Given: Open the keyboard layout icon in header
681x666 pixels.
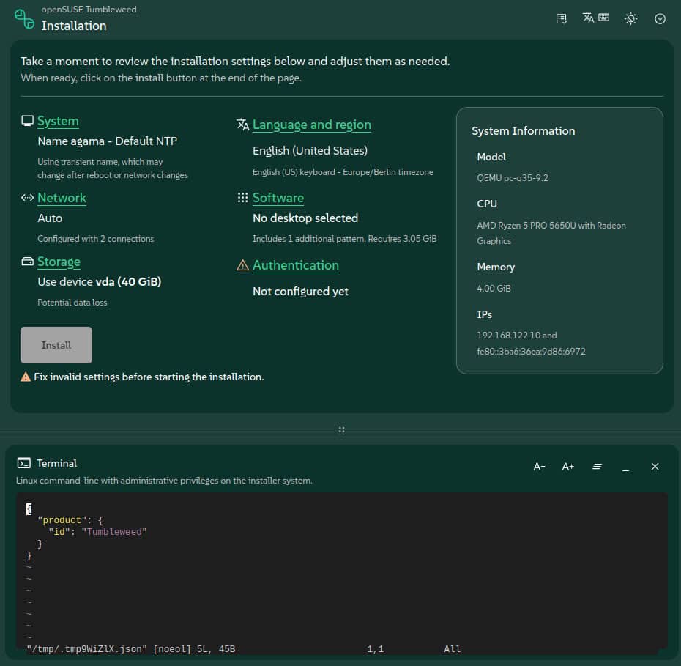Looking at the screenshot, I should [x=603, y=18].
